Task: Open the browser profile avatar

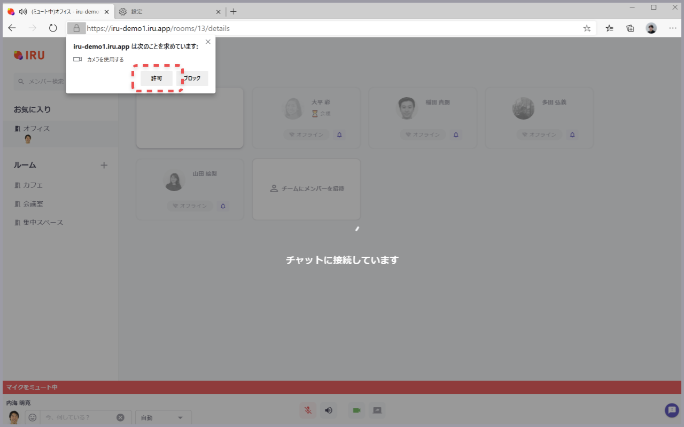Action: [x=651, y=28]
